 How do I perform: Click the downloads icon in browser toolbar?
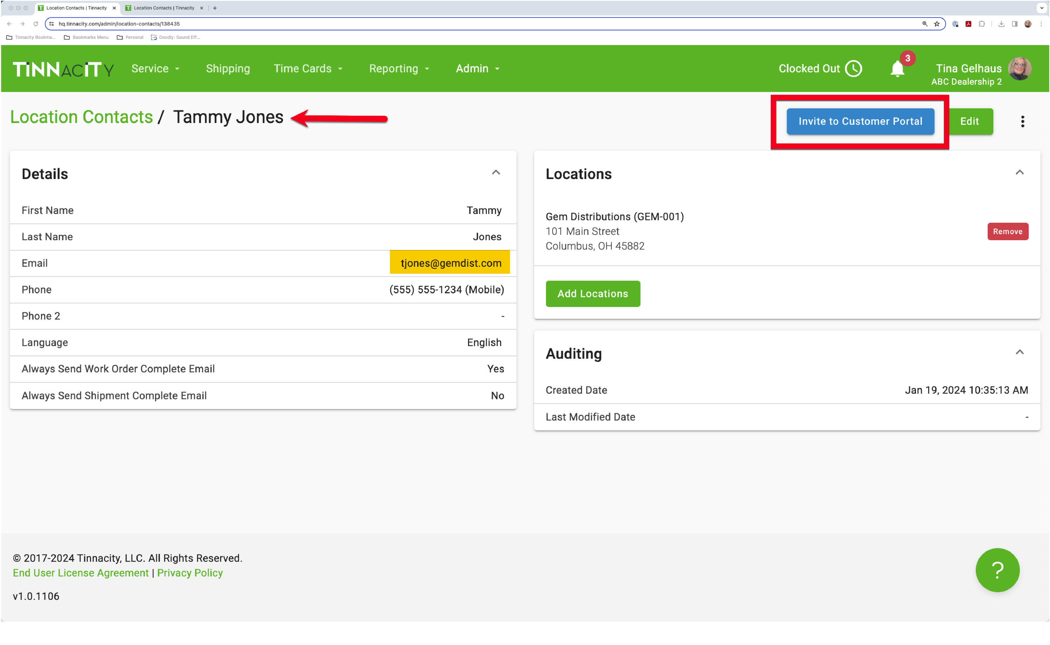point(1001,24)
